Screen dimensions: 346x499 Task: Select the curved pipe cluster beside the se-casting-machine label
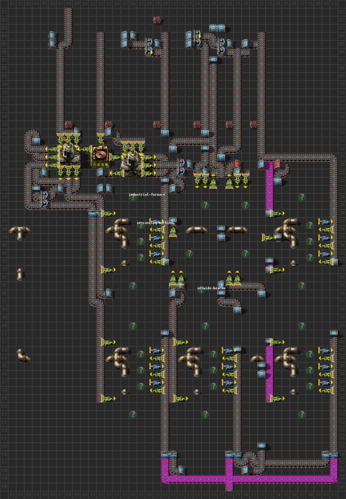[x=118, y=232]
